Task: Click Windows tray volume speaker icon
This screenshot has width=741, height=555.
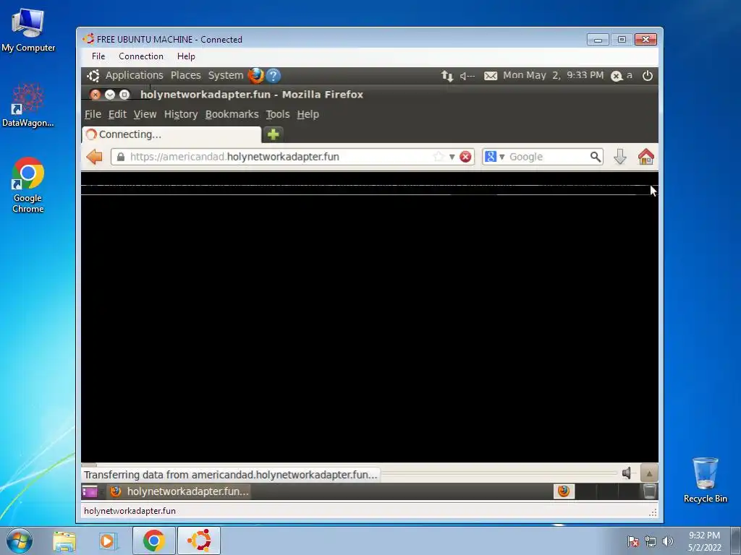Action: (x=668, y=541)
